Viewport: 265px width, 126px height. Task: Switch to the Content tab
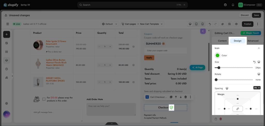point(222,41)
